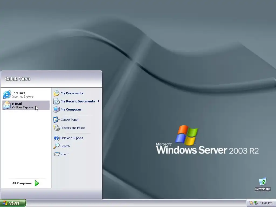Launch Outlook Express E-mail entry

(x=26, y=105)
